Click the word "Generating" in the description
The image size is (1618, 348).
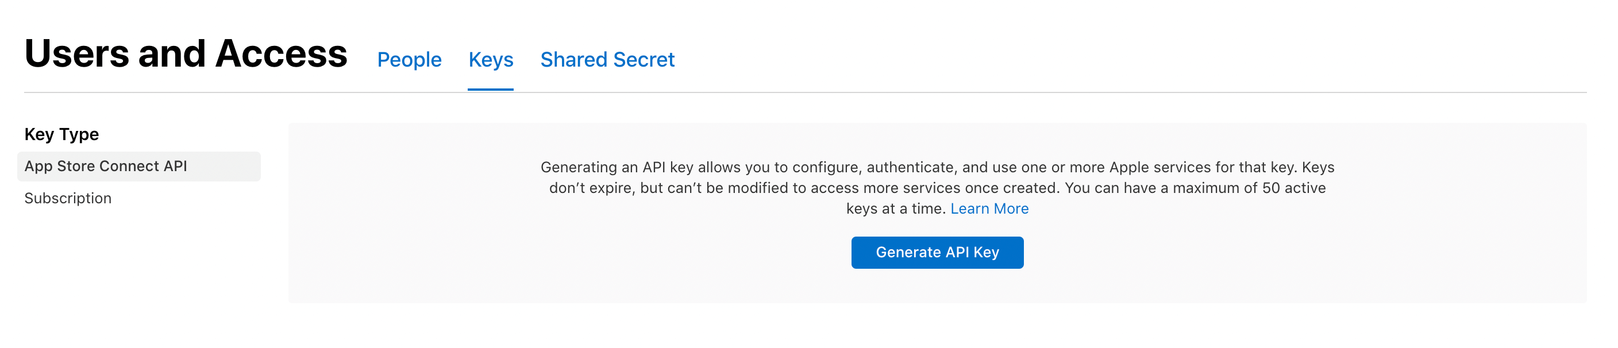point(579,168)
